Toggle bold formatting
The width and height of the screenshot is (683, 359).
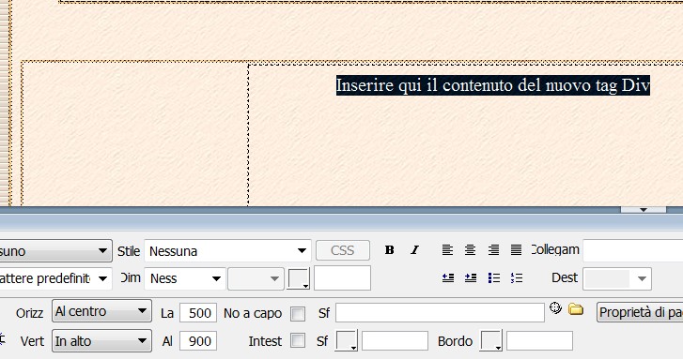coord(390,250)
